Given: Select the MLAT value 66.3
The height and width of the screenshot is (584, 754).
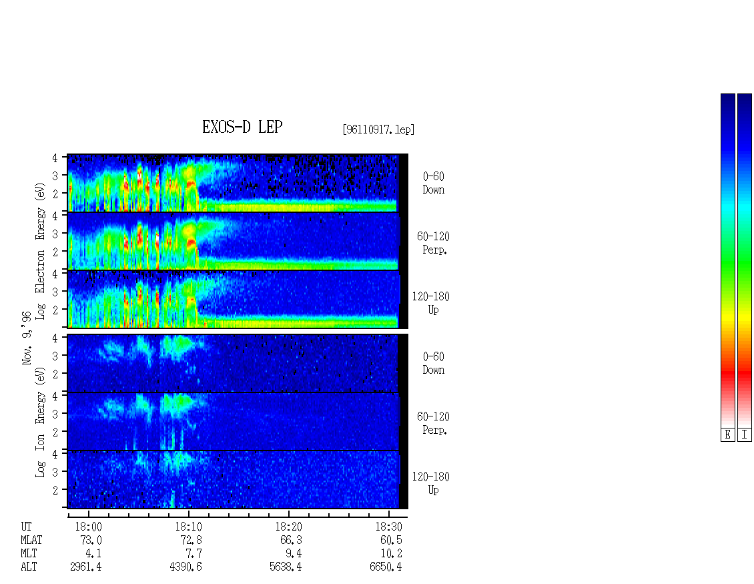Looking at the screenshot, I should tap(291, 540).
